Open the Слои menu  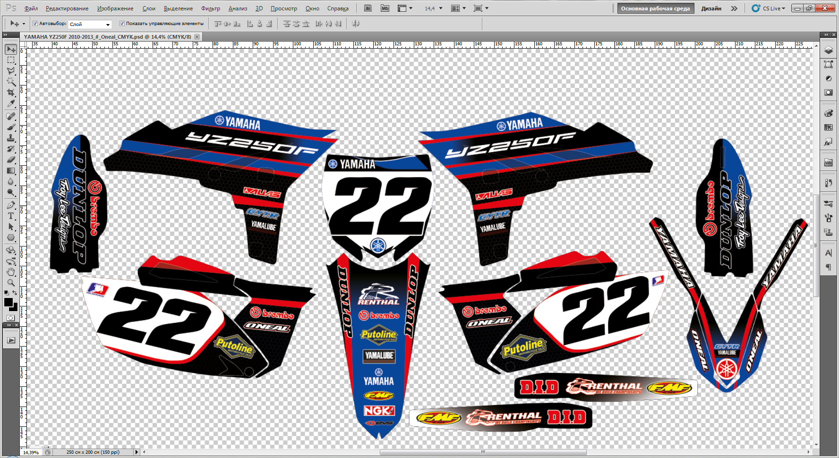(x=149, y=8)
